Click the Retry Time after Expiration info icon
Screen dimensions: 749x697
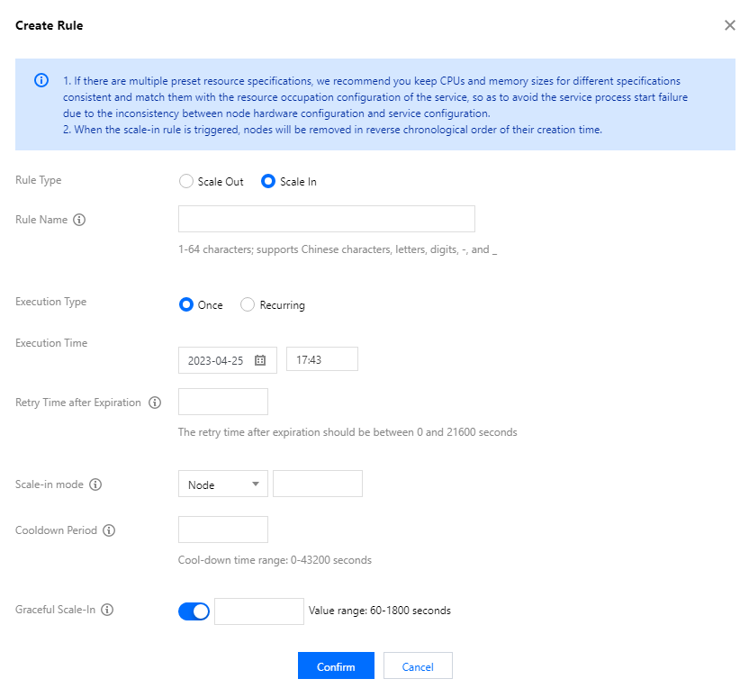(155, 403)
